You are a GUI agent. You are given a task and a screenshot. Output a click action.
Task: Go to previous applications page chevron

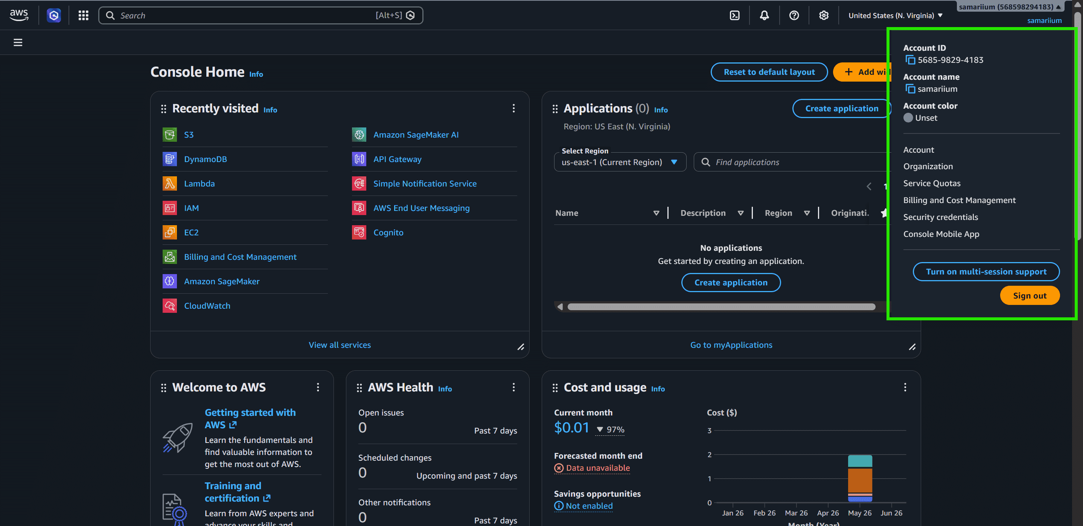click(x=868, y=186)
